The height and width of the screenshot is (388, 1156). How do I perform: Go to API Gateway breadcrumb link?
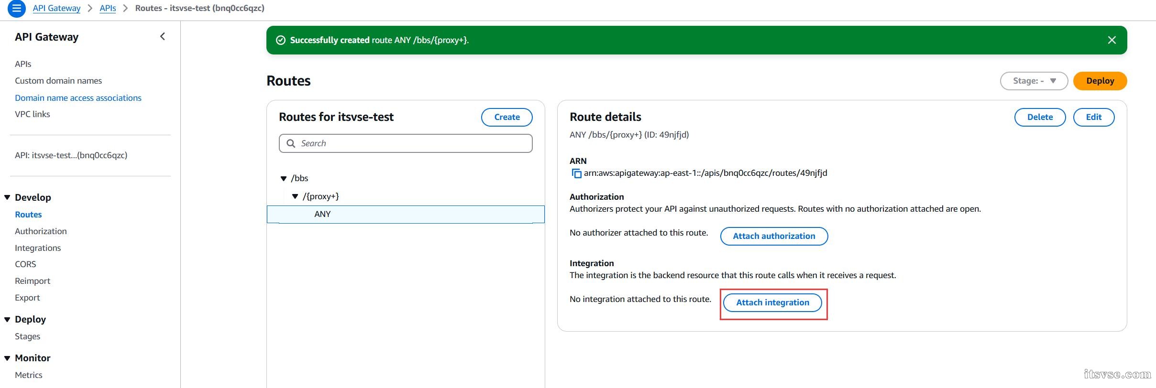(56, 8)
